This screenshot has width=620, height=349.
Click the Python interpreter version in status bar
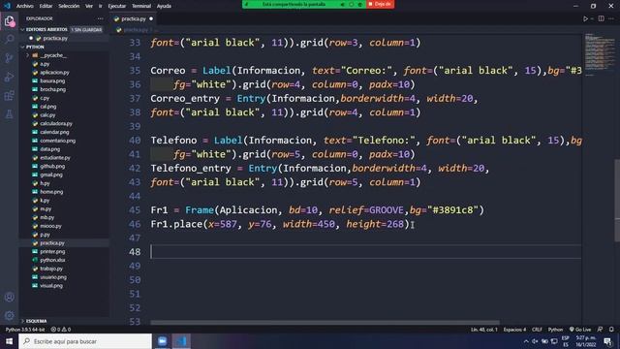click(x=25, y=330)
